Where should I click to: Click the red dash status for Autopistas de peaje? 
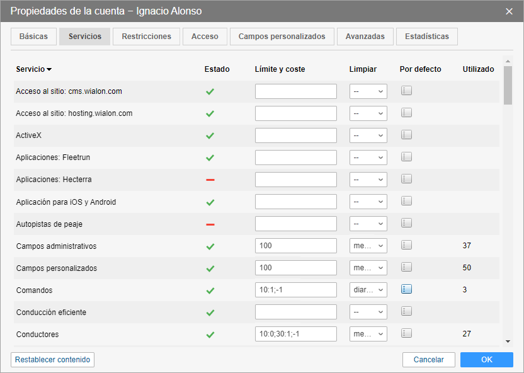coord(210,224)
